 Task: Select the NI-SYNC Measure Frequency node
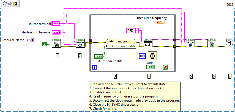(x=148, y=43)
